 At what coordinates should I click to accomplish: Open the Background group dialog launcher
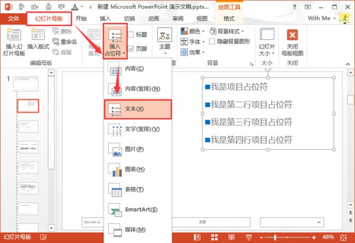click(251, 64)
